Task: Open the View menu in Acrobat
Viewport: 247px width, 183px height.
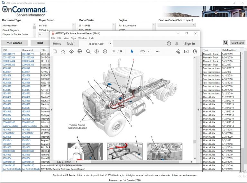Action: [x=66, y=38]
